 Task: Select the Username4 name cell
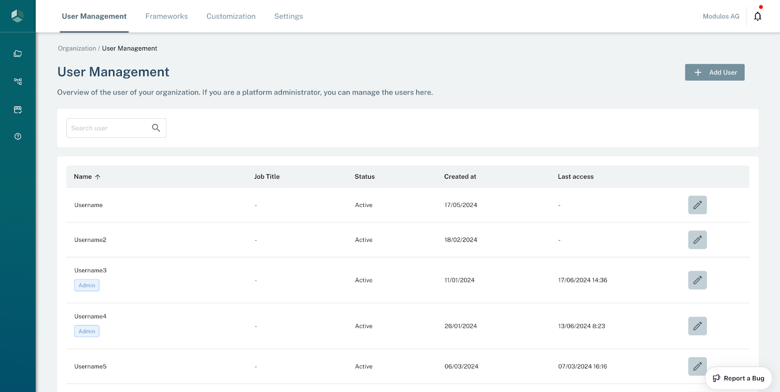(x=90, y=316)
